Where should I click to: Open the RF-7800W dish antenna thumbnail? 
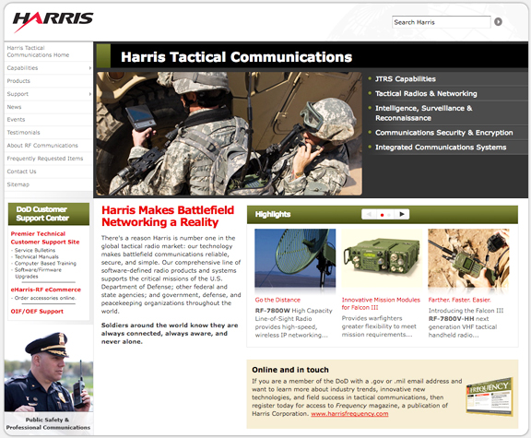point(295,258)
